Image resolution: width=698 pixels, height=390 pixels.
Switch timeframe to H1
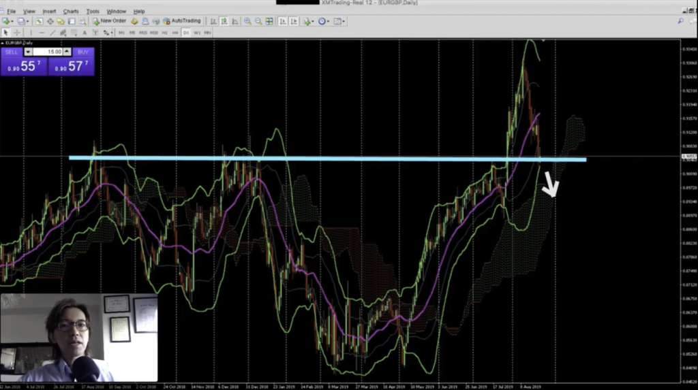[x=165, y=33]
